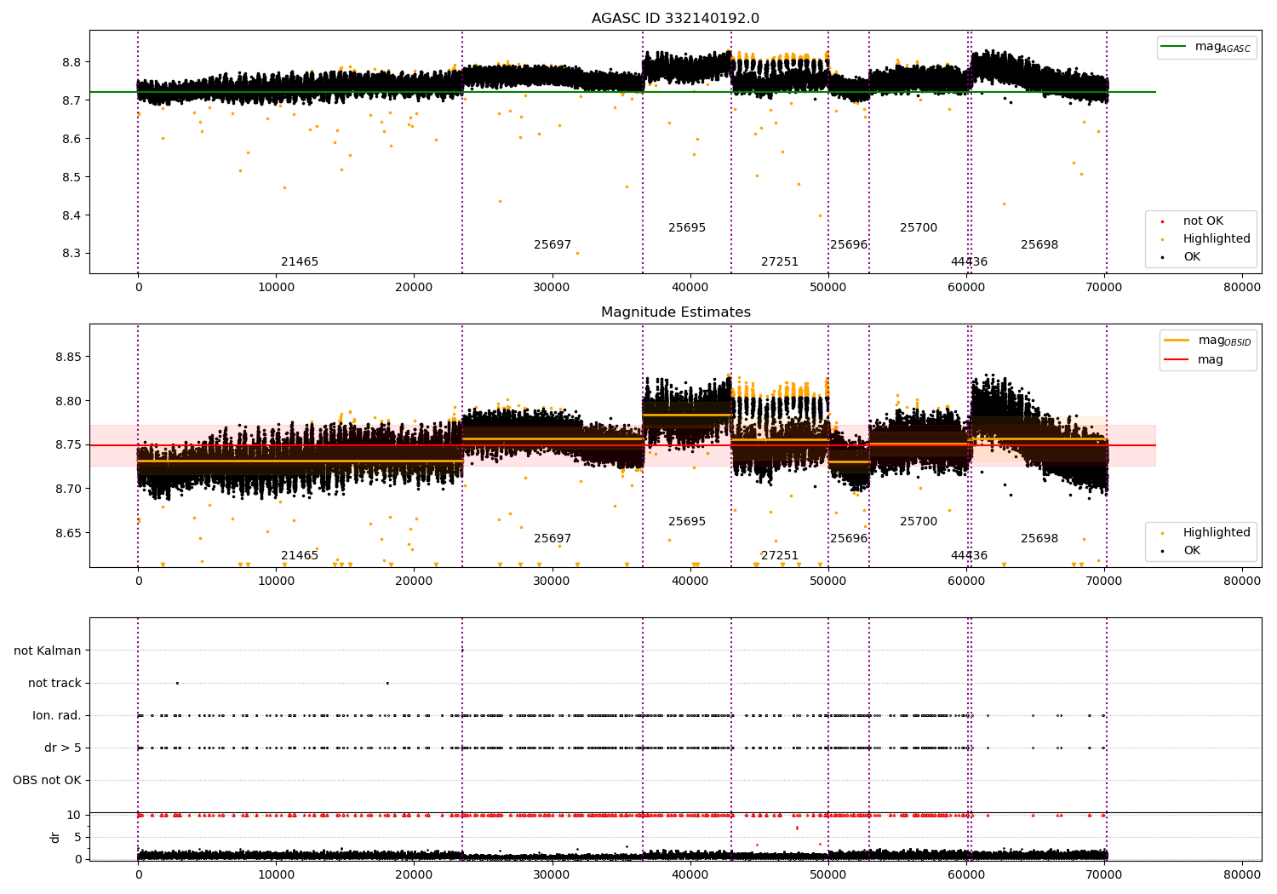Screen dimensions: 1277x894
Task: Click OBSID label 25700 in the top plot
Action: click(x=919, y=228)
